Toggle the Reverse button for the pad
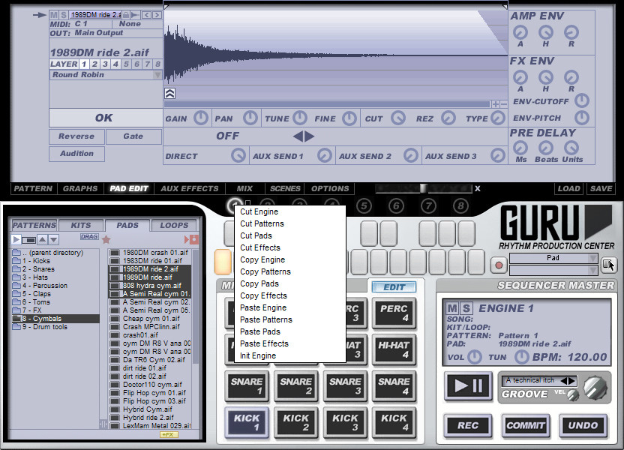 pyautogui.click(x=76, y=136)
